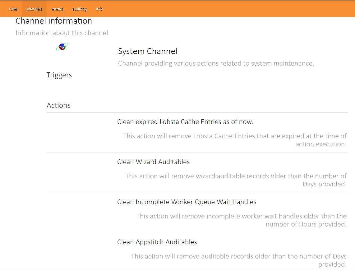
Task: Select Clean Incomplete Worker Queue Wait Handles
Action: tap(187, 202)
